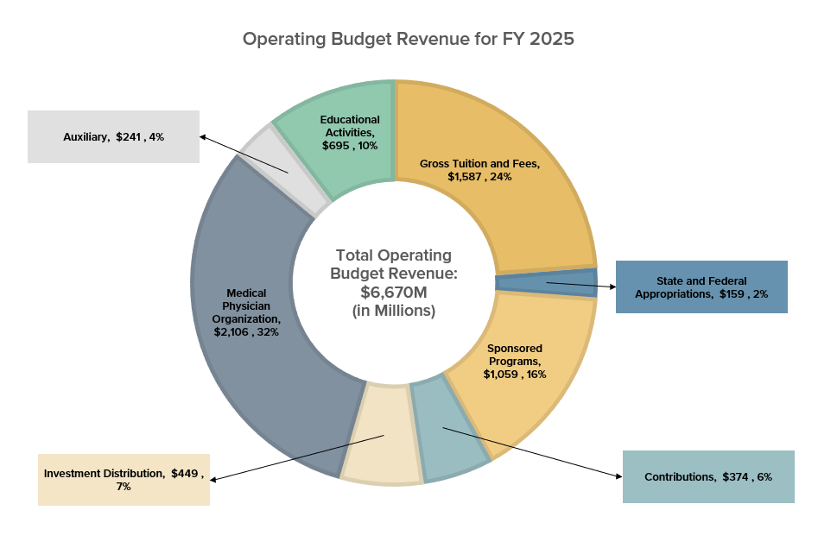Click the chart title Operating Budget Revenue

tap(408, 40)
